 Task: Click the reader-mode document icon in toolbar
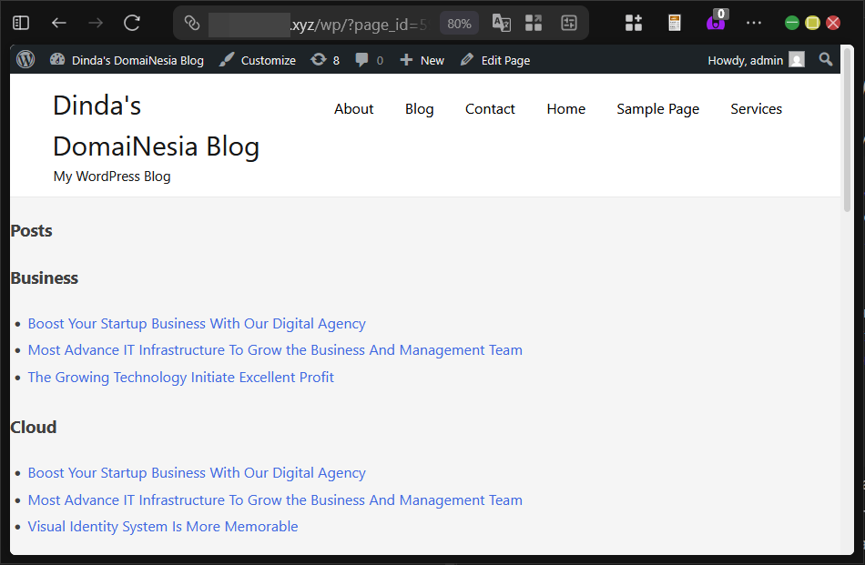674,23
